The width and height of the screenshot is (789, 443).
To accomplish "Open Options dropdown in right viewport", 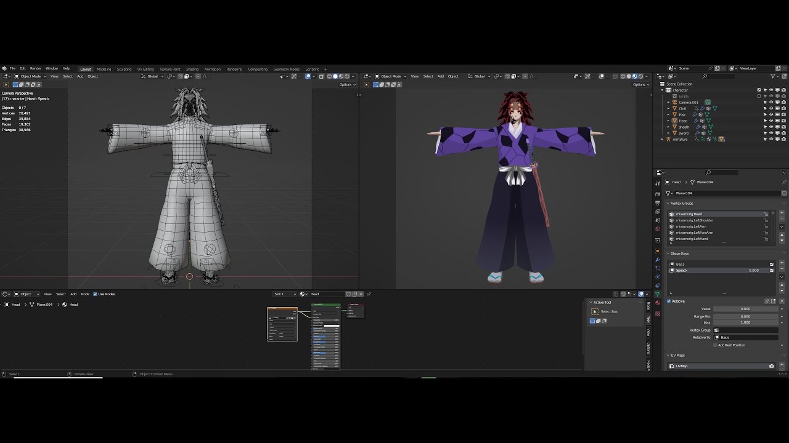I will [641, 84].
